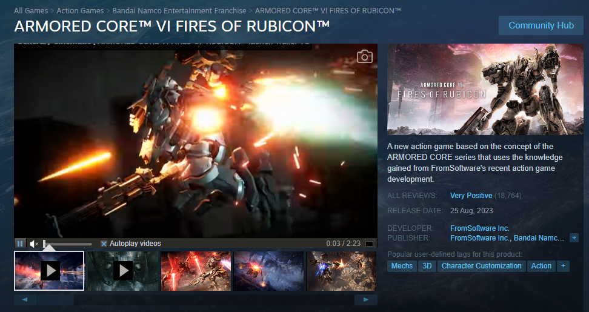
Task: Click the screenshot camera icon on video
Action: (x=364, y=57)
